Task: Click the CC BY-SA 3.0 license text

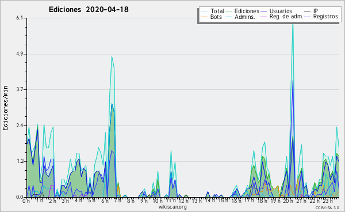Action: (327, 207)
